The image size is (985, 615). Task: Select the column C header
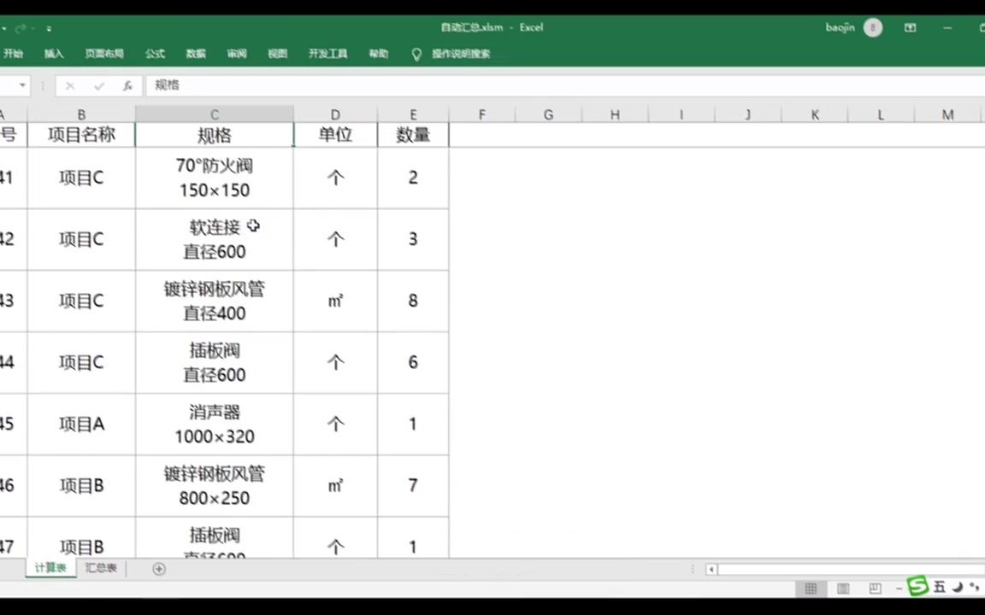(214, 114)
